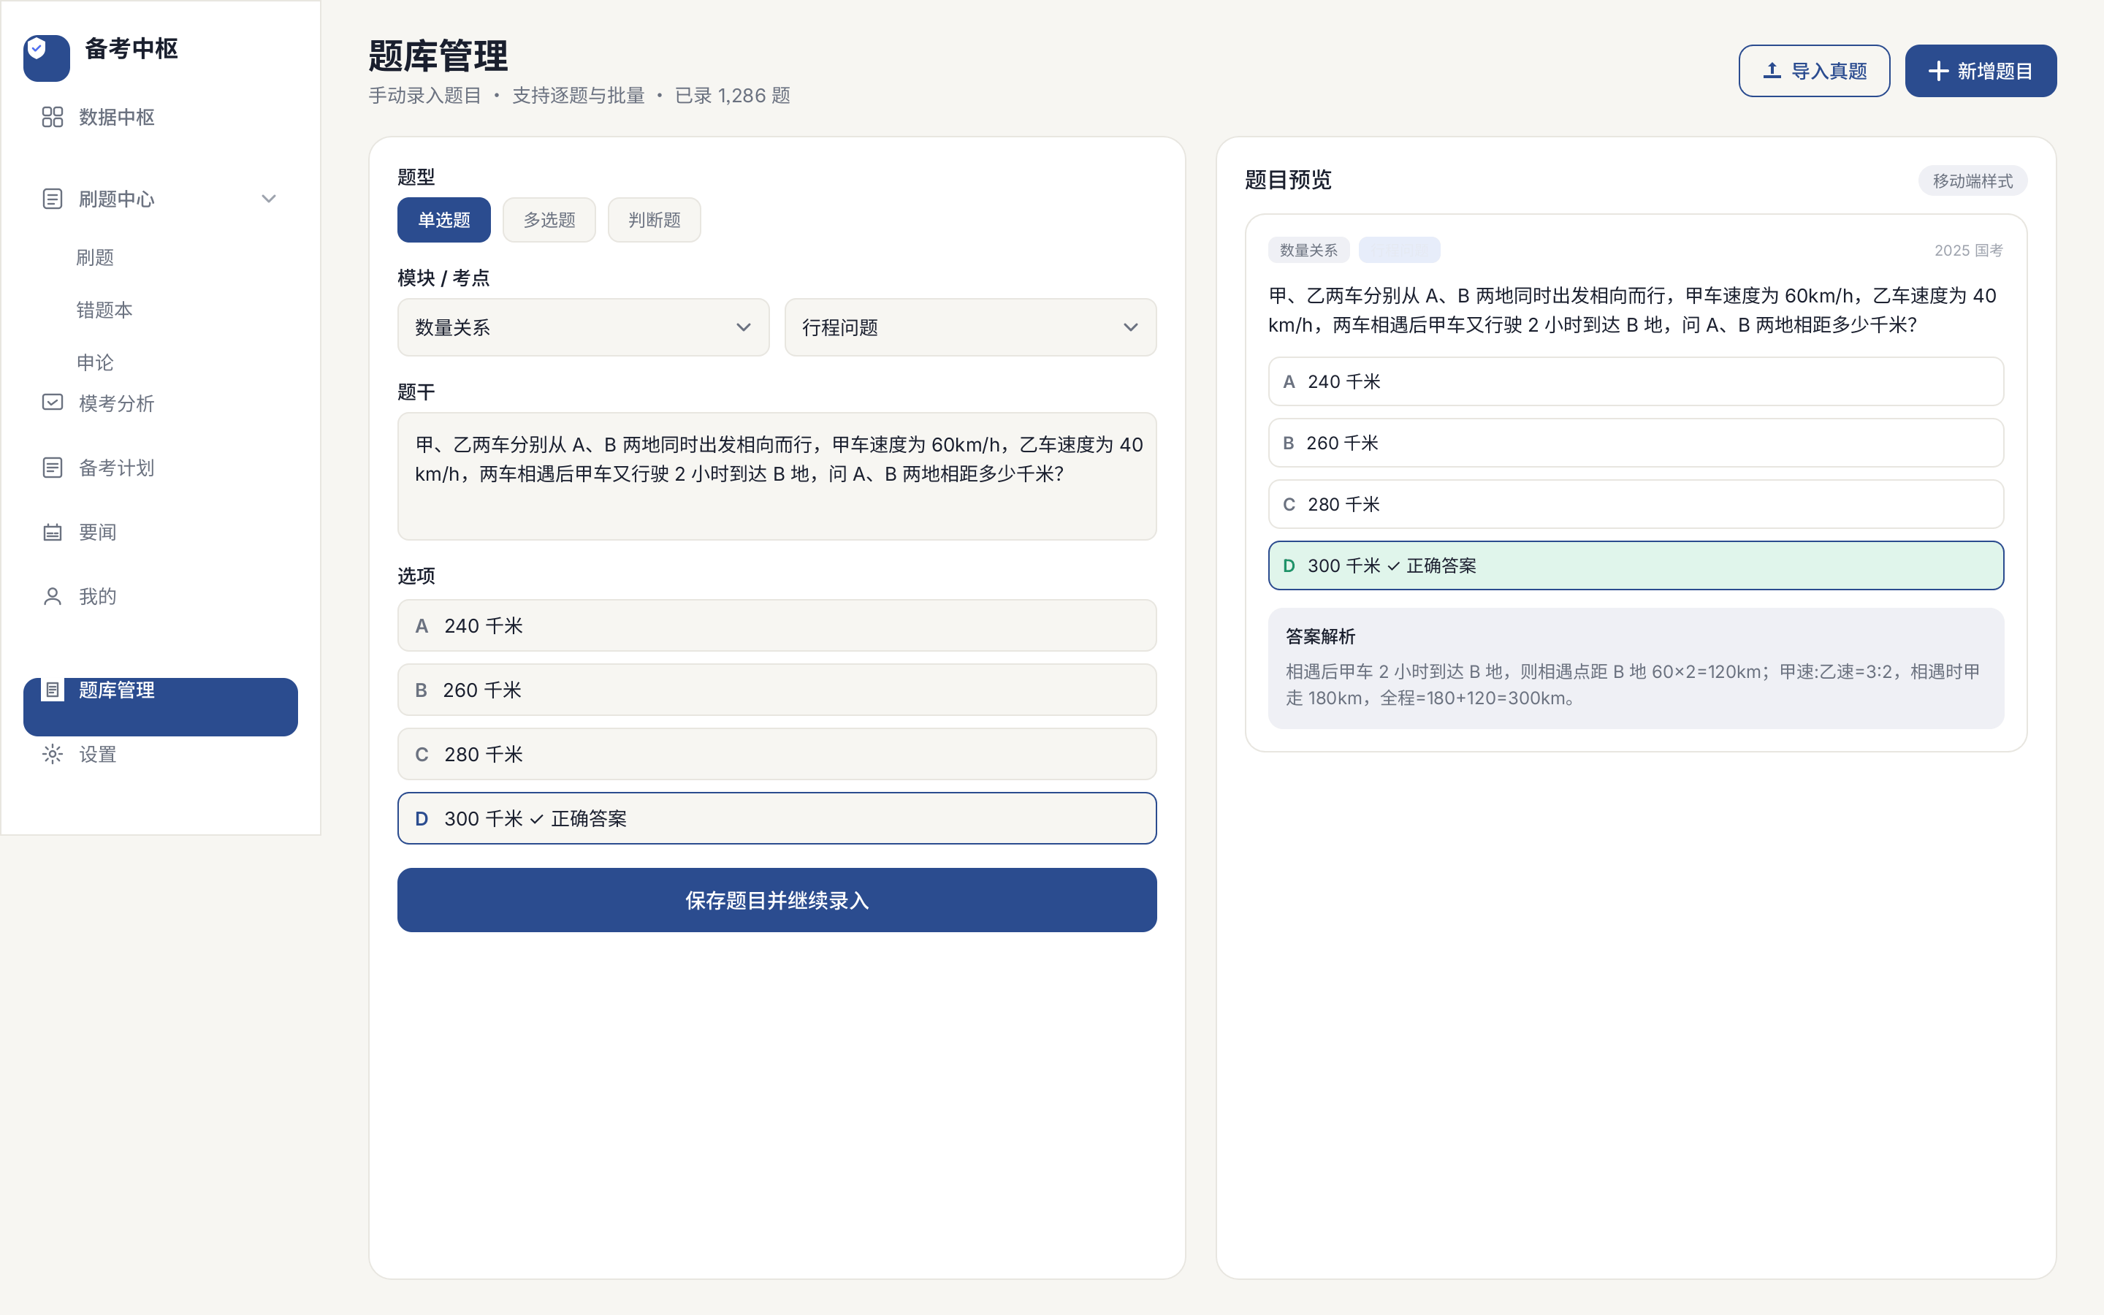
Task: Collapse the 刷题中心 chevron
Action: 269,198
